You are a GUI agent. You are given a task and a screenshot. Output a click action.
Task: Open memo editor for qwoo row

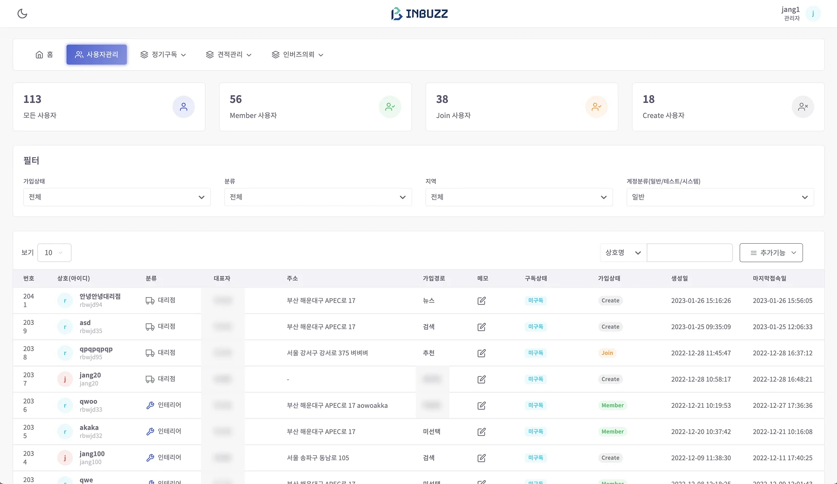481,406
